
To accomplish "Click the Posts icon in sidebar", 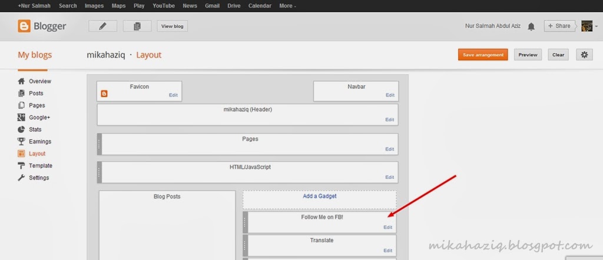I will click(x=22, y=94).
